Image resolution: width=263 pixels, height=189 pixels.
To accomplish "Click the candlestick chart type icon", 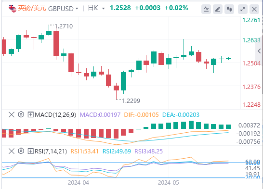I will click(229, 9).
